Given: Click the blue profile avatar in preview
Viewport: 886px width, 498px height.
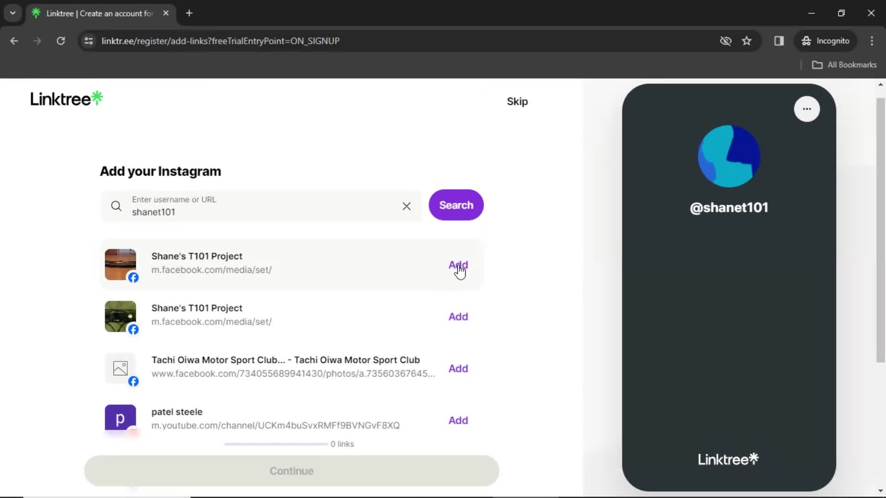Looking at the screenshot, I should (x=729, y=156).
